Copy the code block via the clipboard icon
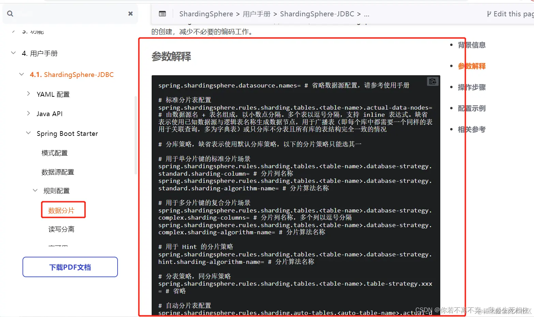Viewport: 534px width, 317px height. 432,81
